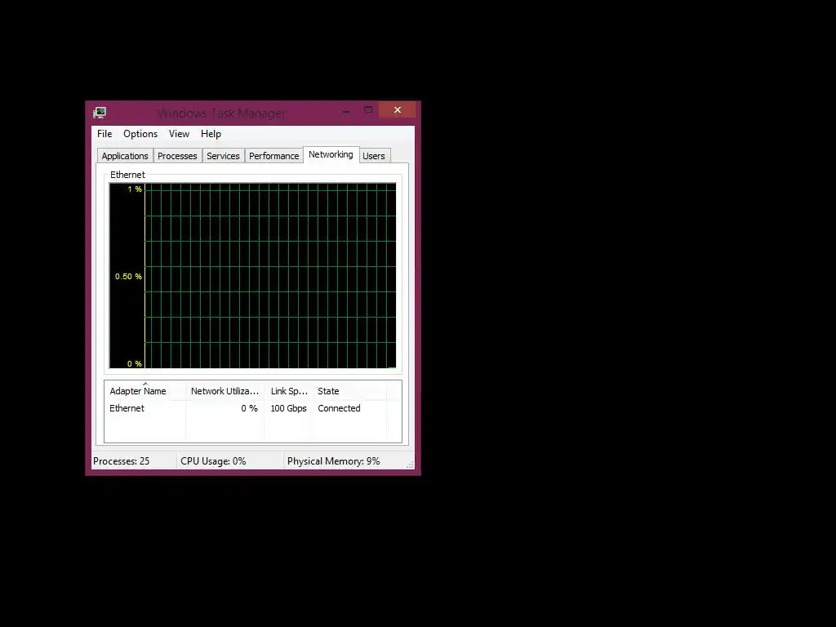836x627 pixels.
Task: Switch to the Users tab
Action: [x=374, y=156]
